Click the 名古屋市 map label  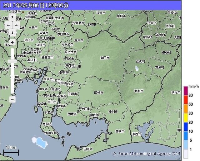tap(47, 57)
